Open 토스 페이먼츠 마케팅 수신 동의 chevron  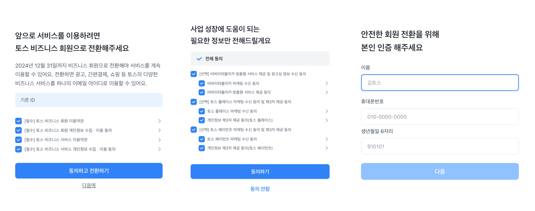pyautogui.click(x=327, y=139)
